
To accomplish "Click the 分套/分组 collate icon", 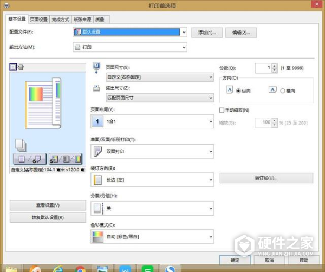I will (98, 209).
